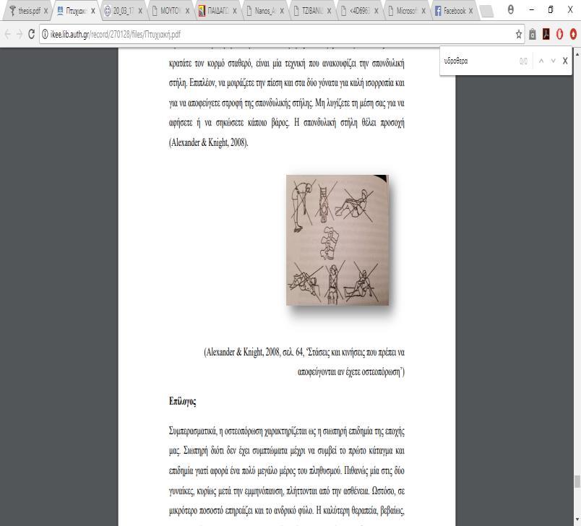Click the 0/0 match count text
This screenshot has height=526, width=581.
pos(523,61)
